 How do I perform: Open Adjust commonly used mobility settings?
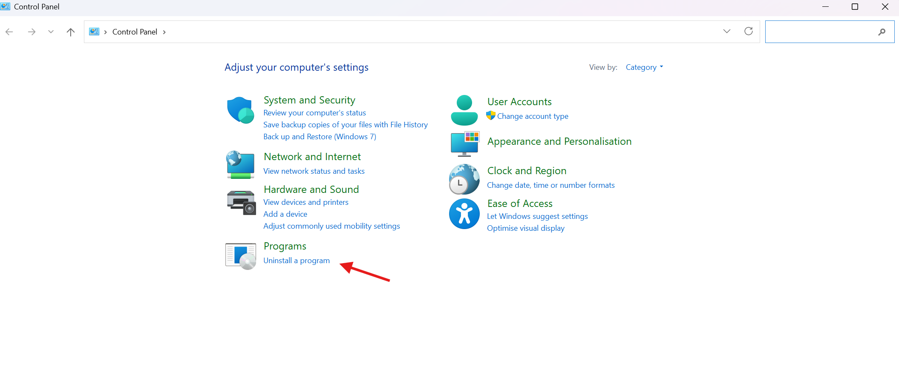pyautogui.click(x=331, y=226)
